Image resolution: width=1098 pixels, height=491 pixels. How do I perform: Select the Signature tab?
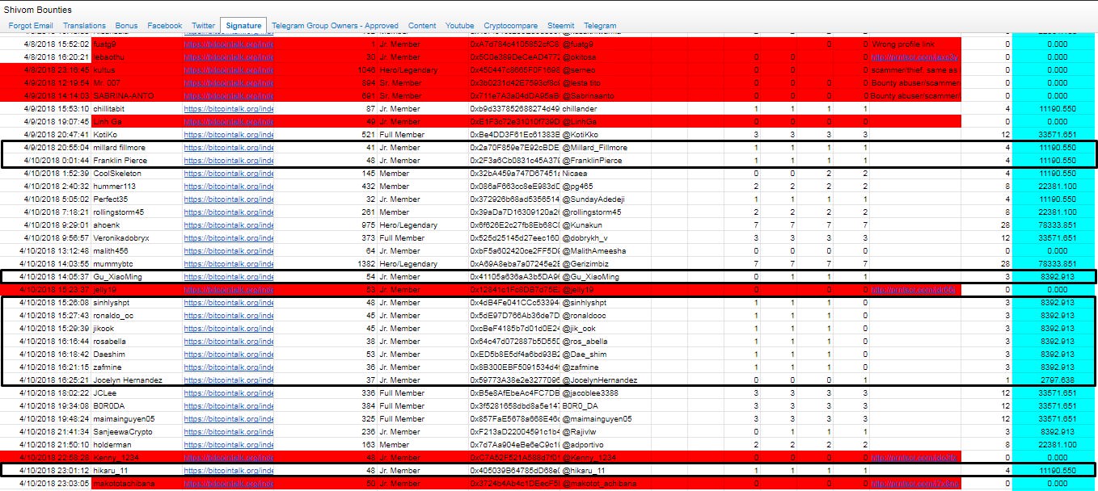243,26
